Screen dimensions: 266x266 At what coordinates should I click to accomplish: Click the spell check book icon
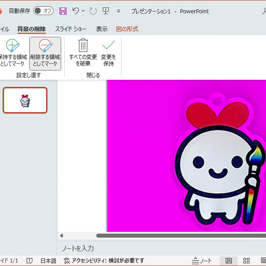coord(30,261)
